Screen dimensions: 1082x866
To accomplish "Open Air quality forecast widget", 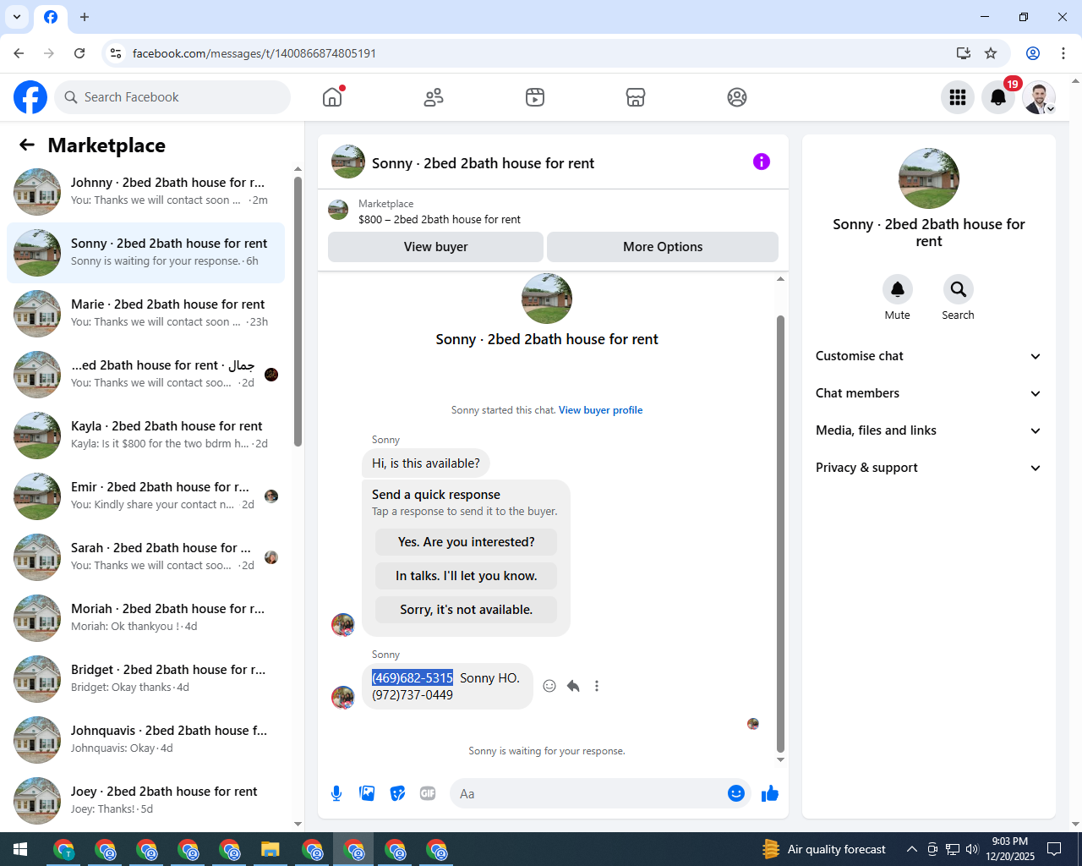I will coord(824,849).
